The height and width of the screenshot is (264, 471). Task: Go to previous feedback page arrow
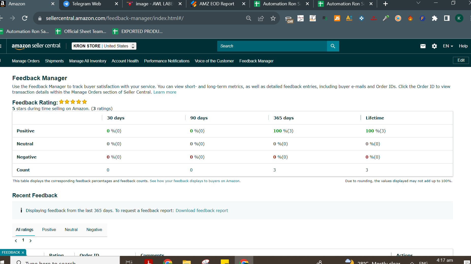pyautogui.click(x=16, y=241)
